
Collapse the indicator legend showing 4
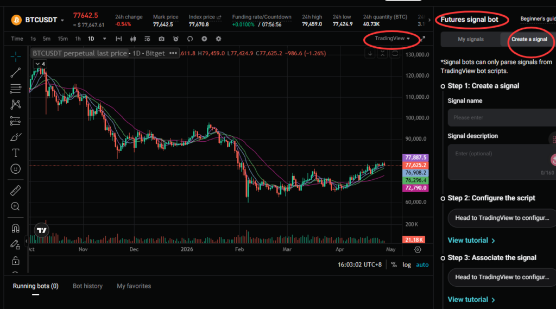pos(40,64)
